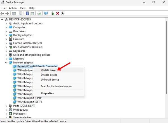Click the Human Interface Devices icon
168x123 pixels.
click(x=10, y=43)
